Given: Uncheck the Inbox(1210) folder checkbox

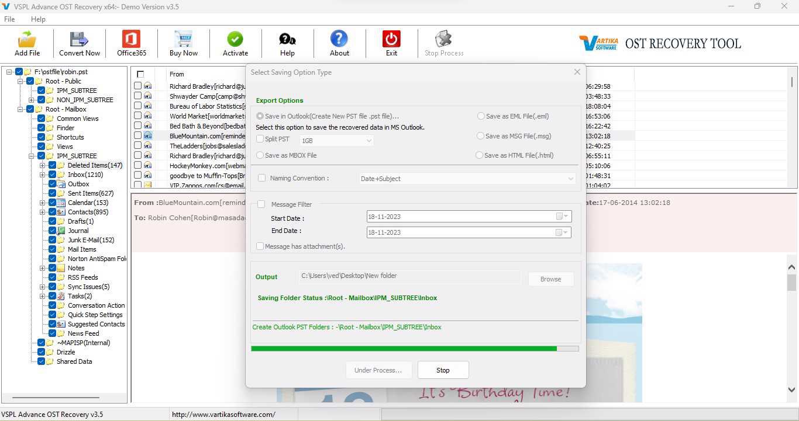Looking at the screenshot, I should click(52, 175).
